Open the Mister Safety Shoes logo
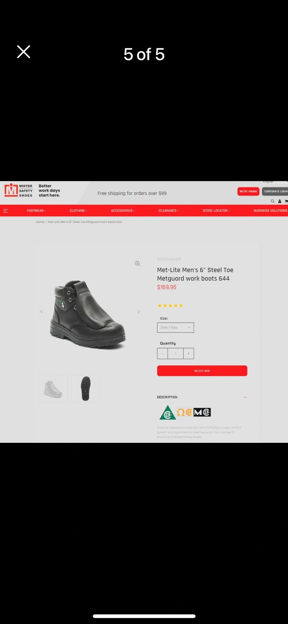The image size is (288, 624). point(19,190)
